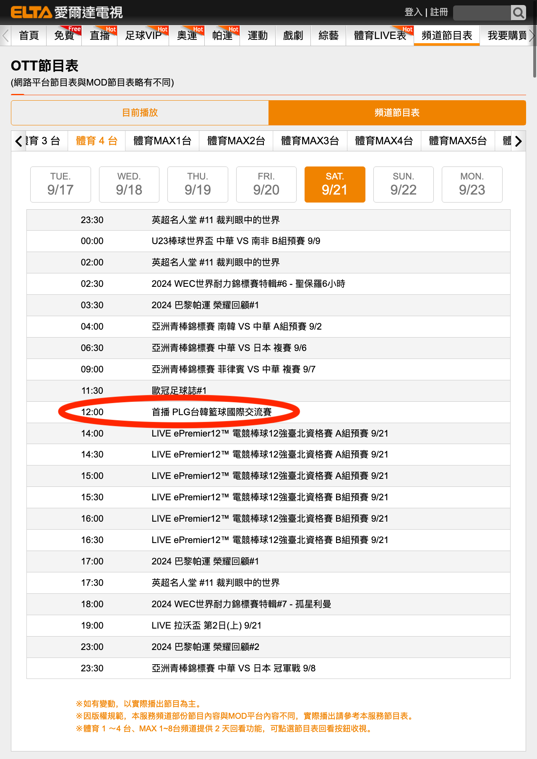Click the ELTA logo
The width and height of the screenshot is (537, 759).
click(66, 12)
